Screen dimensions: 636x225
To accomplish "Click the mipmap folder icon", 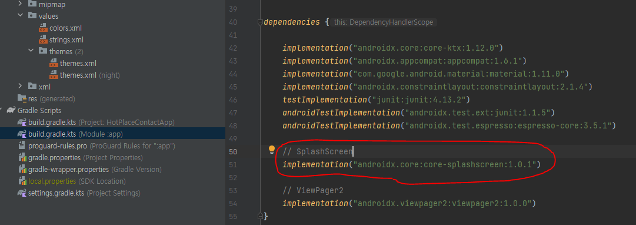I will coord(32,5).
